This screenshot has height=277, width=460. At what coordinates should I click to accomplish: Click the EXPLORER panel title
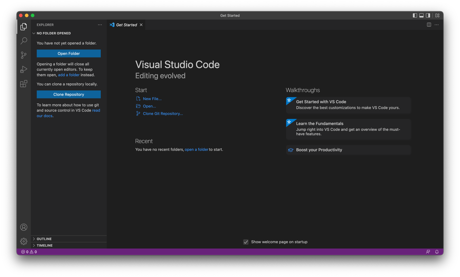click(x=45, y=25)
